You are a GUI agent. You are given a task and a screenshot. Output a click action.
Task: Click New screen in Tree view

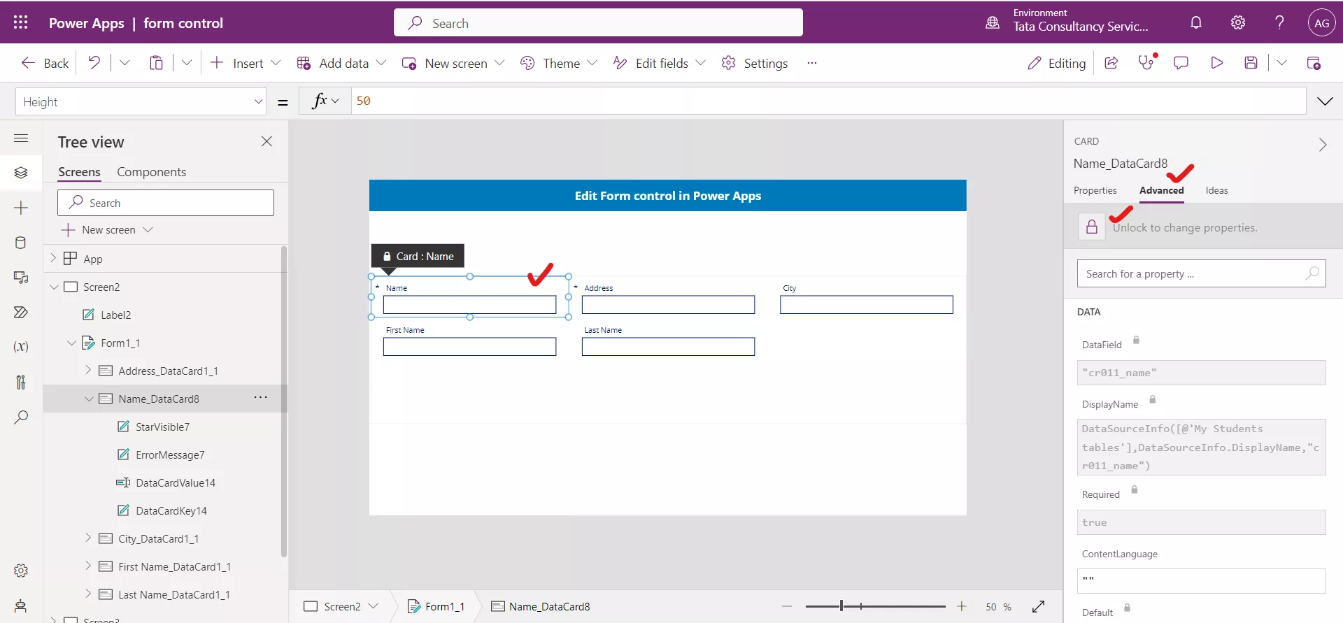click(x=107, y=229)
